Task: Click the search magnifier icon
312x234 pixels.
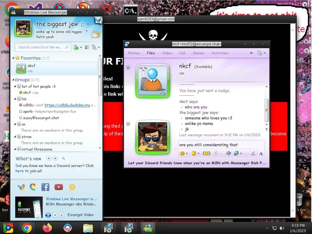Action: click(x=67, y=47)
